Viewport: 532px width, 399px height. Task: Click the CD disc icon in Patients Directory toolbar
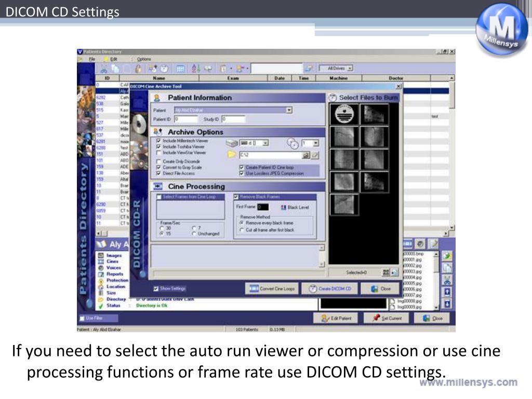coord(164,69)
